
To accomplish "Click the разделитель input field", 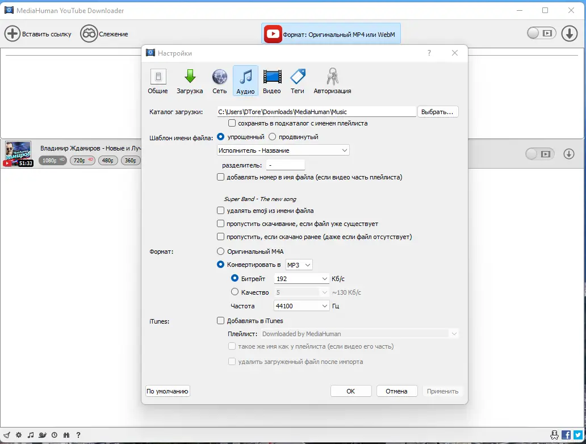I will pos(286,165).
